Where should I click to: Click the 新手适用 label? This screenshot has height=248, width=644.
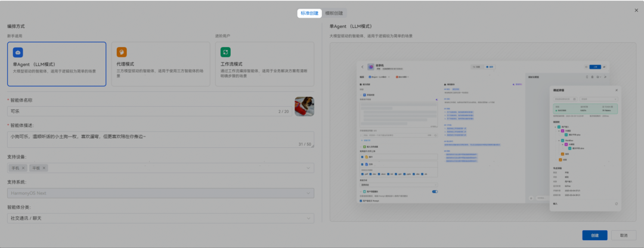coord(15,36)
